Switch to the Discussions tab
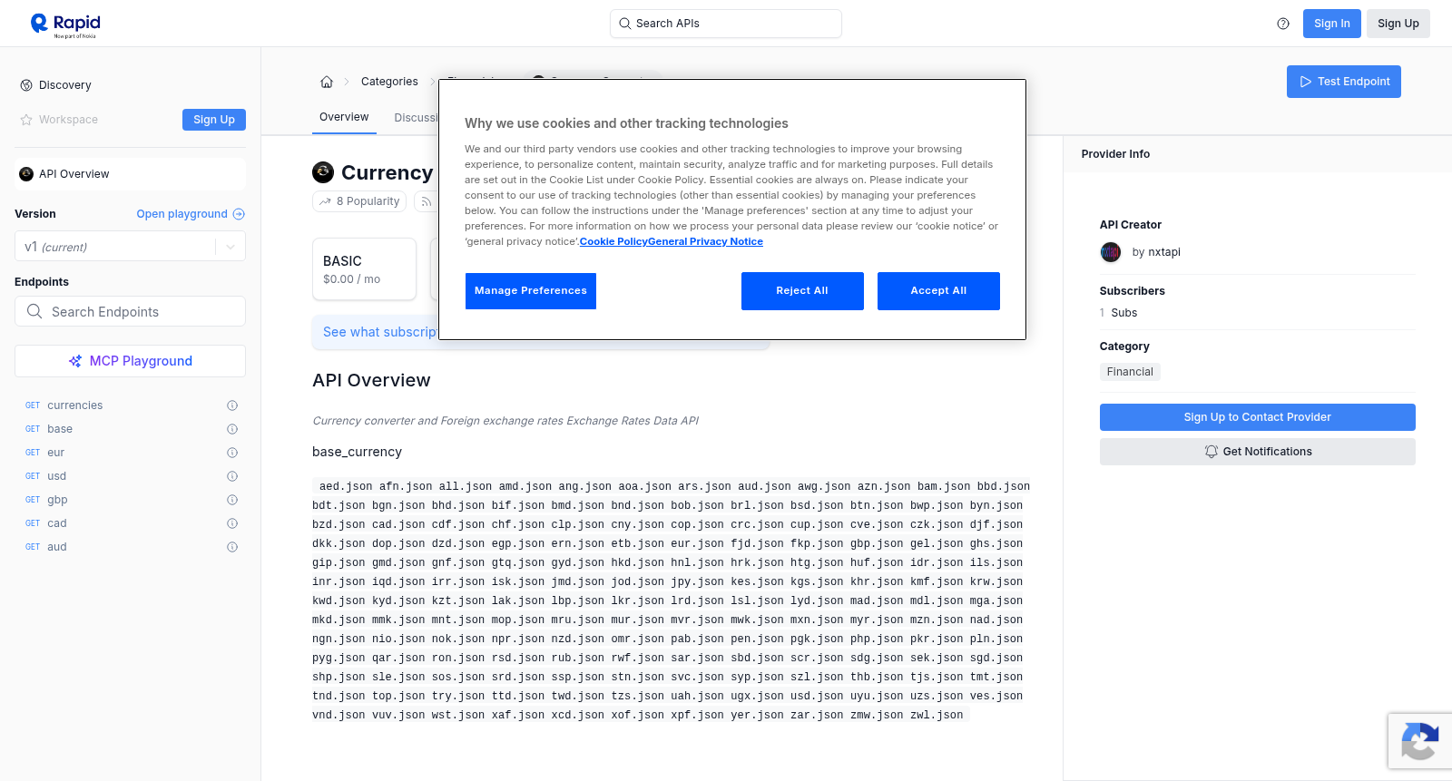 (417, 118)
